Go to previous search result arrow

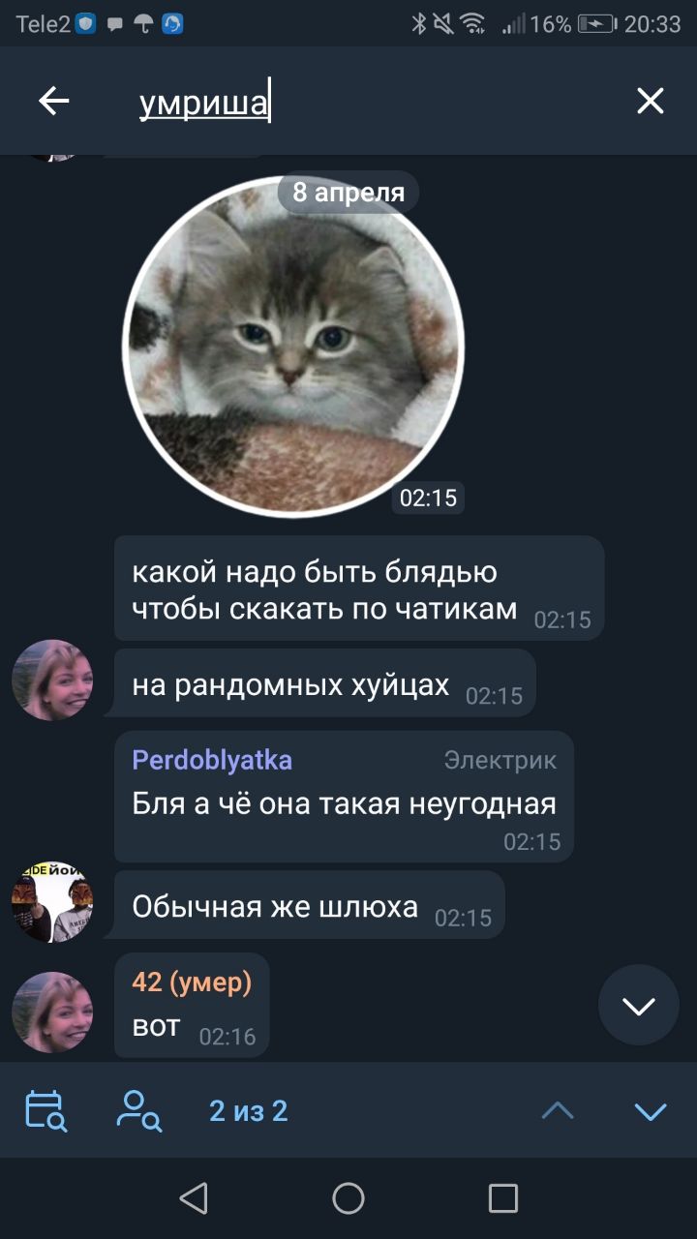558,1111
